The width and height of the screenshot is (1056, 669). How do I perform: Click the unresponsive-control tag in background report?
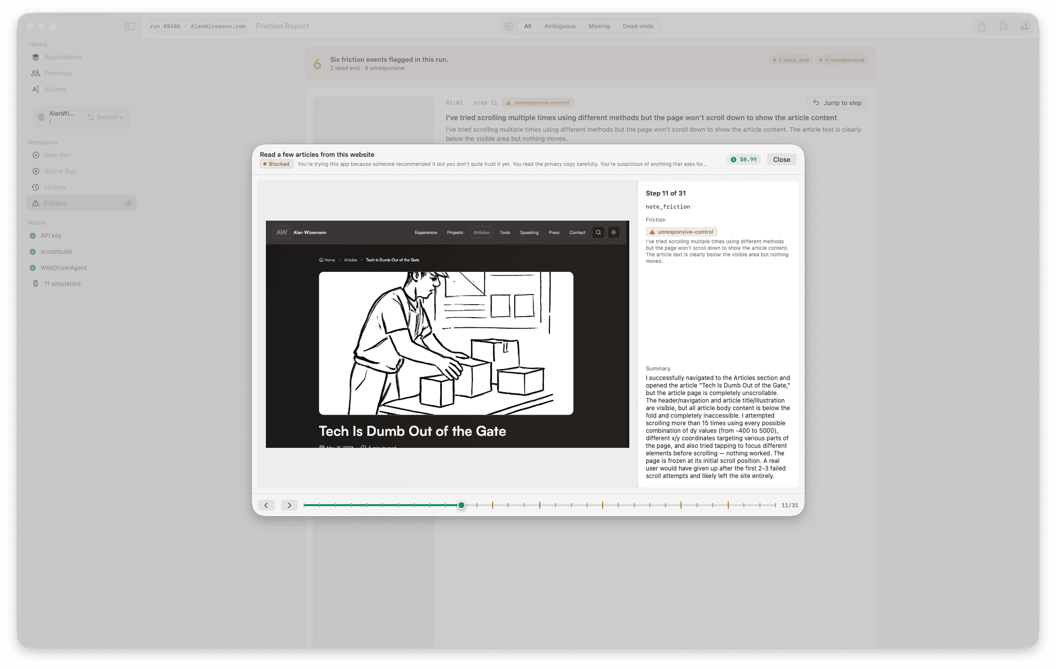tap(538, 103)
